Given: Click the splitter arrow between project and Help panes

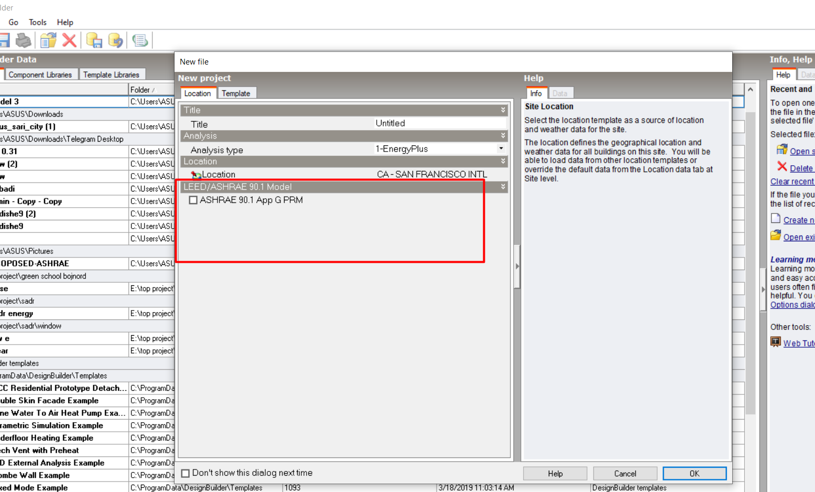Looking at the screenshot, I should (517, 266).
